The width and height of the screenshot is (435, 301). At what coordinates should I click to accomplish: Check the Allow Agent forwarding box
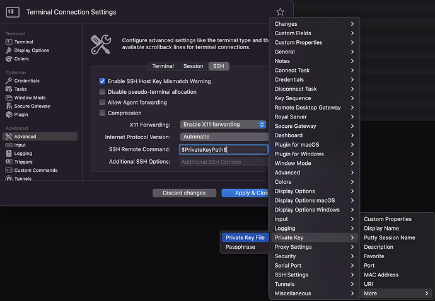click(x=102, y=103)
